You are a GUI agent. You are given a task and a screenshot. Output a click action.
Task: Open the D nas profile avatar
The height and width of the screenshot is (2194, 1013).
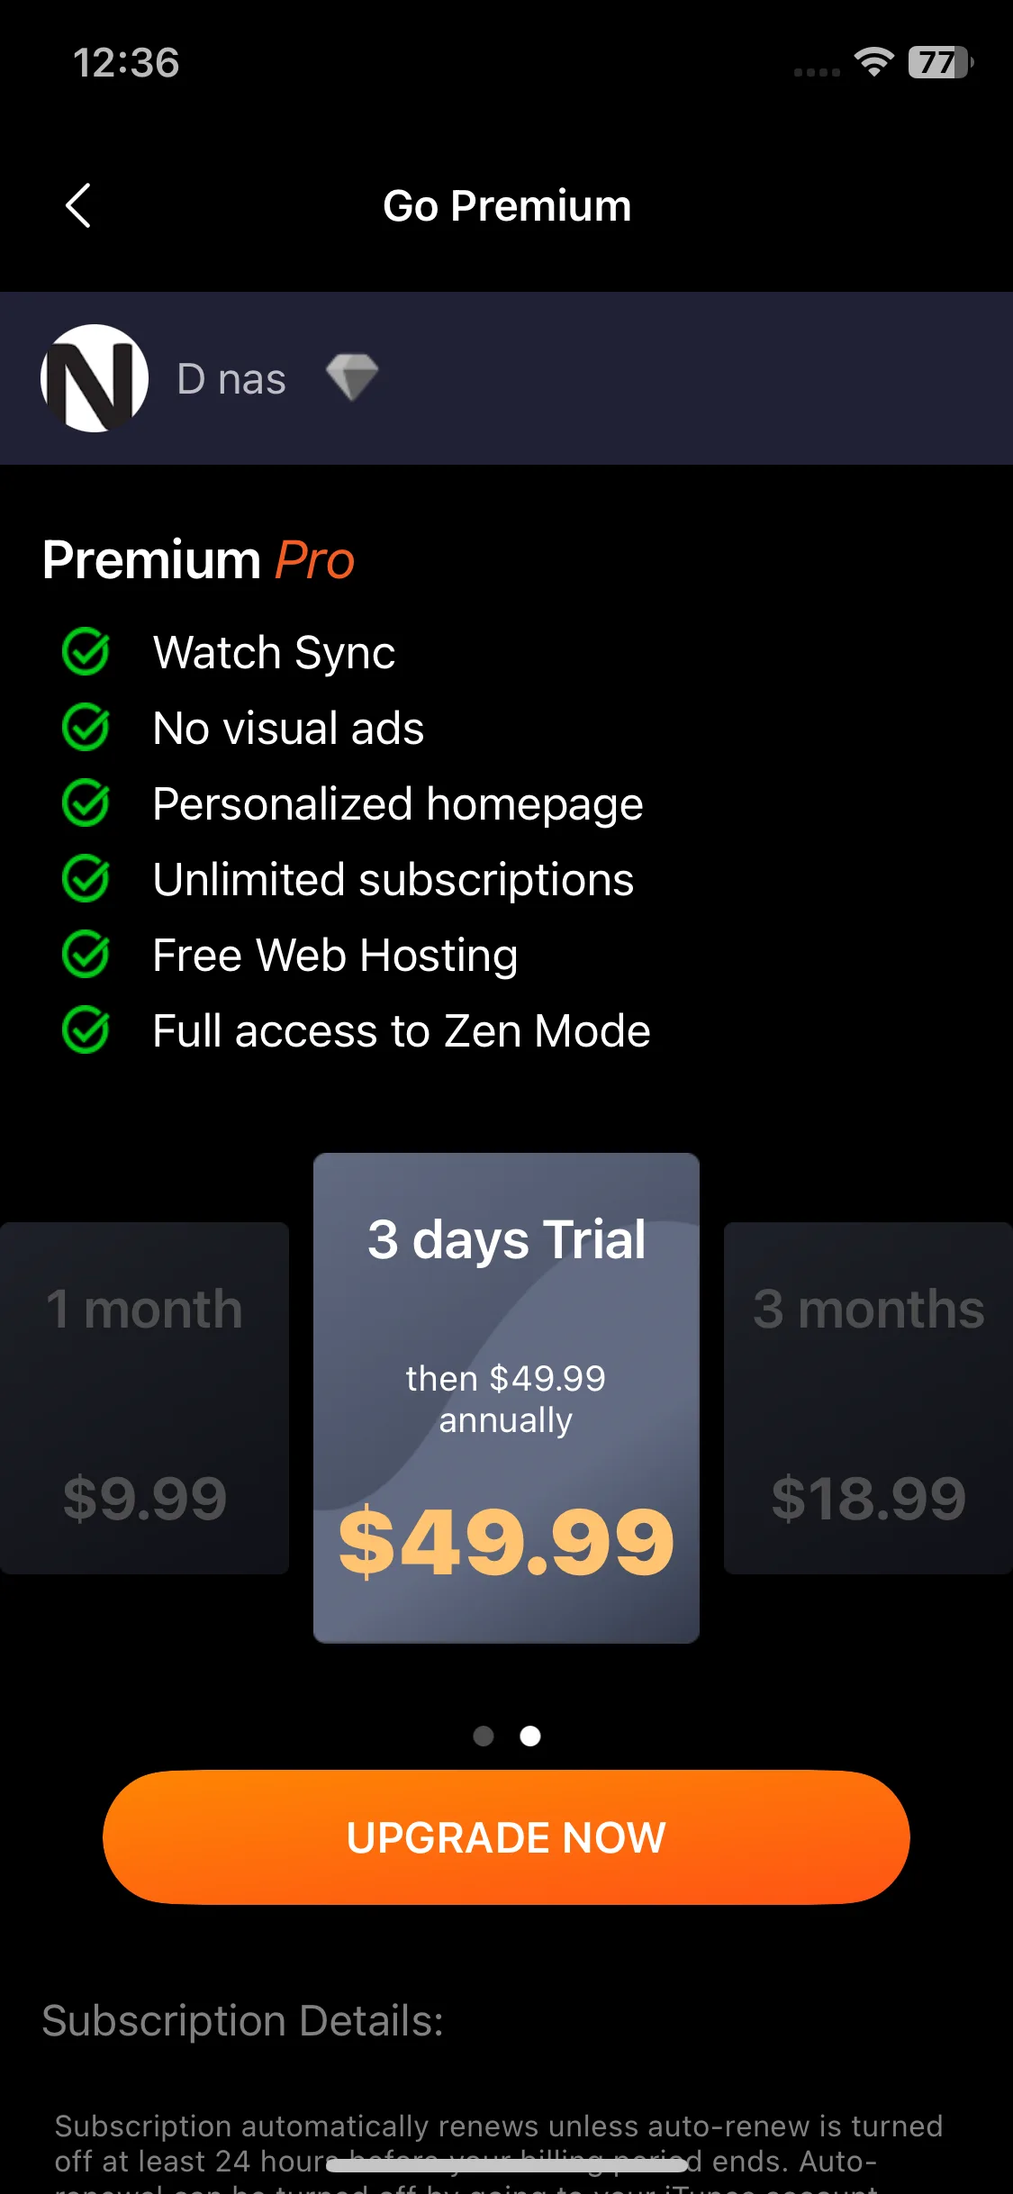[95, 378]
